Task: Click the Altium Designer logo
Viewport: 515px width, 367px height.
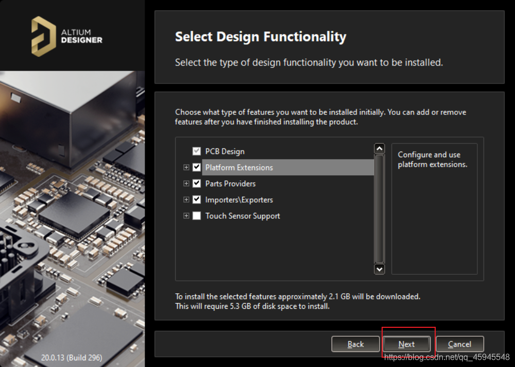Action: [66, 36]
